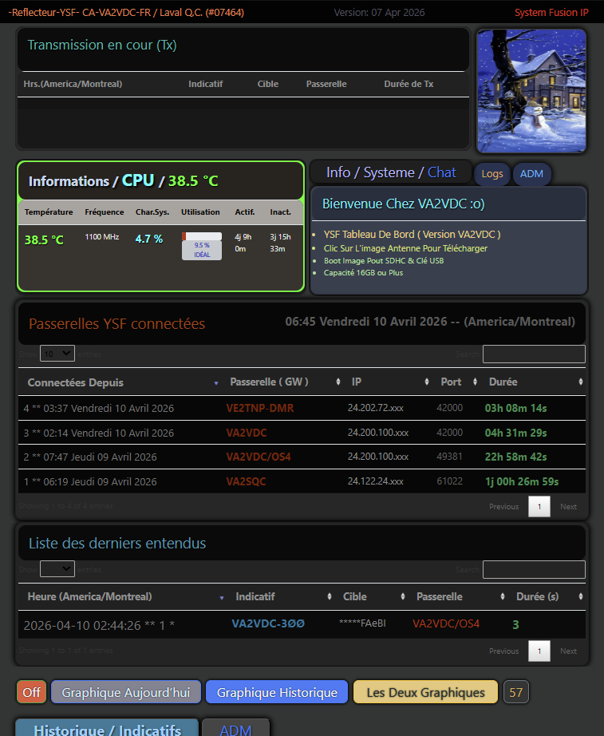Image resolution: width=604 pixels, height=736 pixels.
Task: Click the winter house snowman image
Action: 531,91
